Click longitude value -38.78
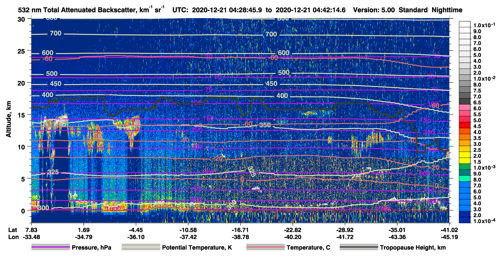Image resolution: width=499 pixels, height=256 pixels. [x=240, y=236]
